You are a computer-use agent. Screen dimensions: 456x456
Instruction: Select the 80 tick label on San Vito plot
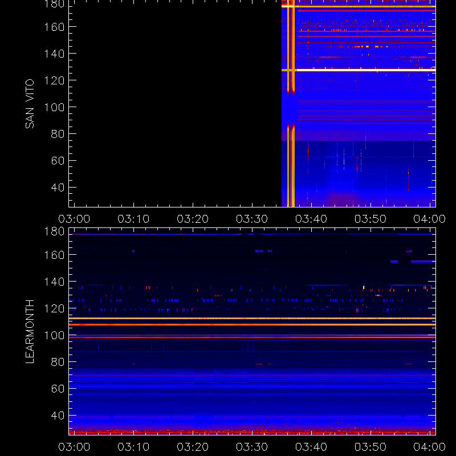pos(58,134)
